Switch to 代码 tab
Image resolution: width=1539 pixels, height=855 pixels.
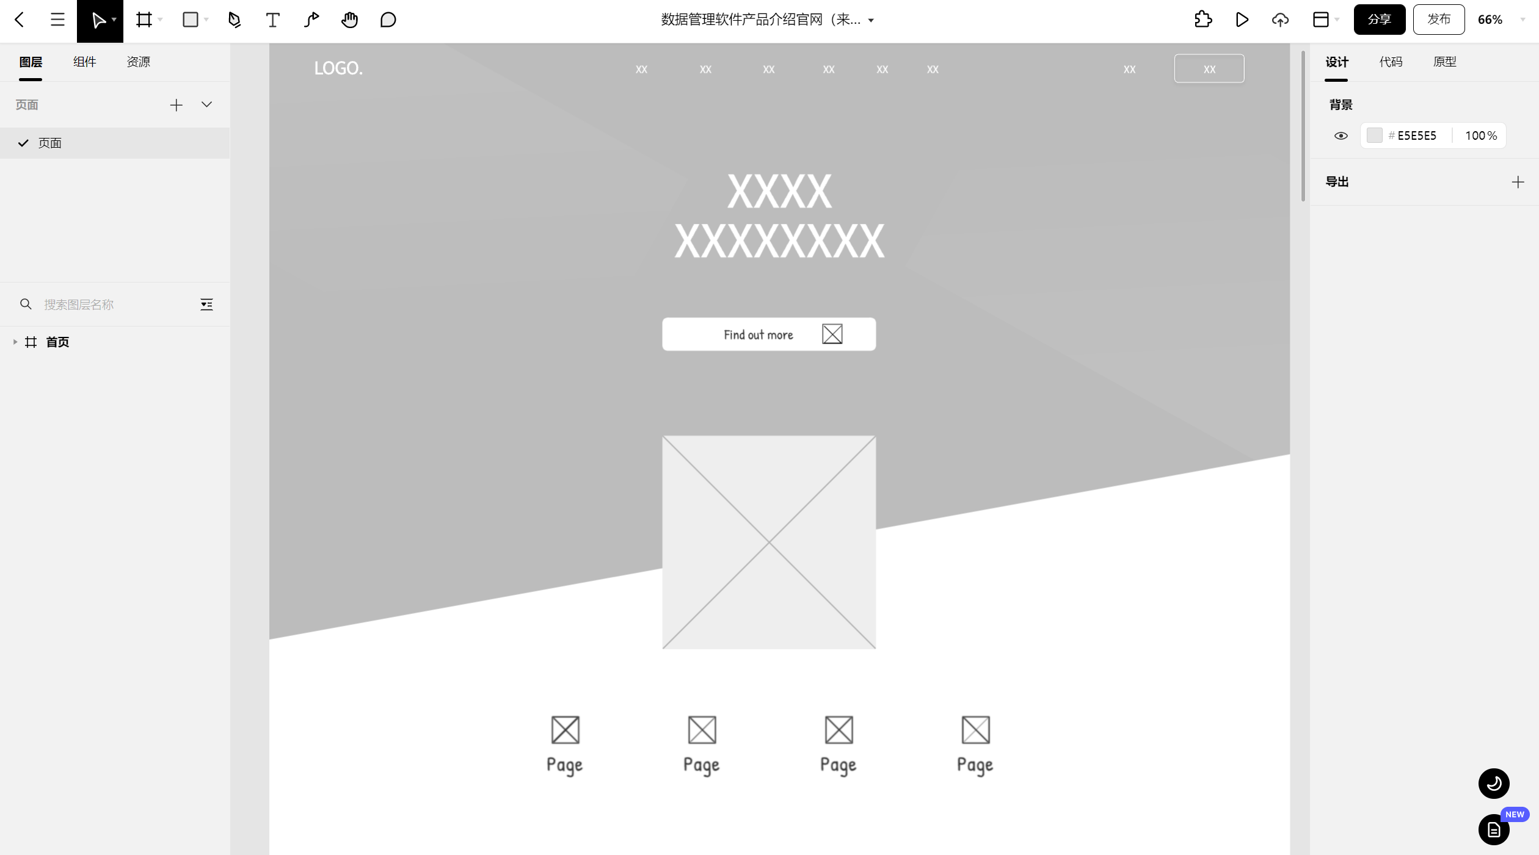click(1392, 61)
